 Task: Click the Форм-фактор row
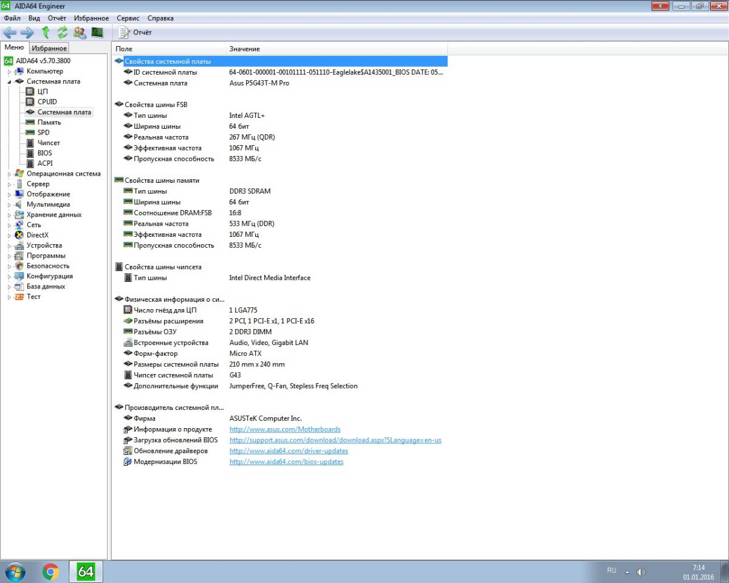click(x=280, y=353)
